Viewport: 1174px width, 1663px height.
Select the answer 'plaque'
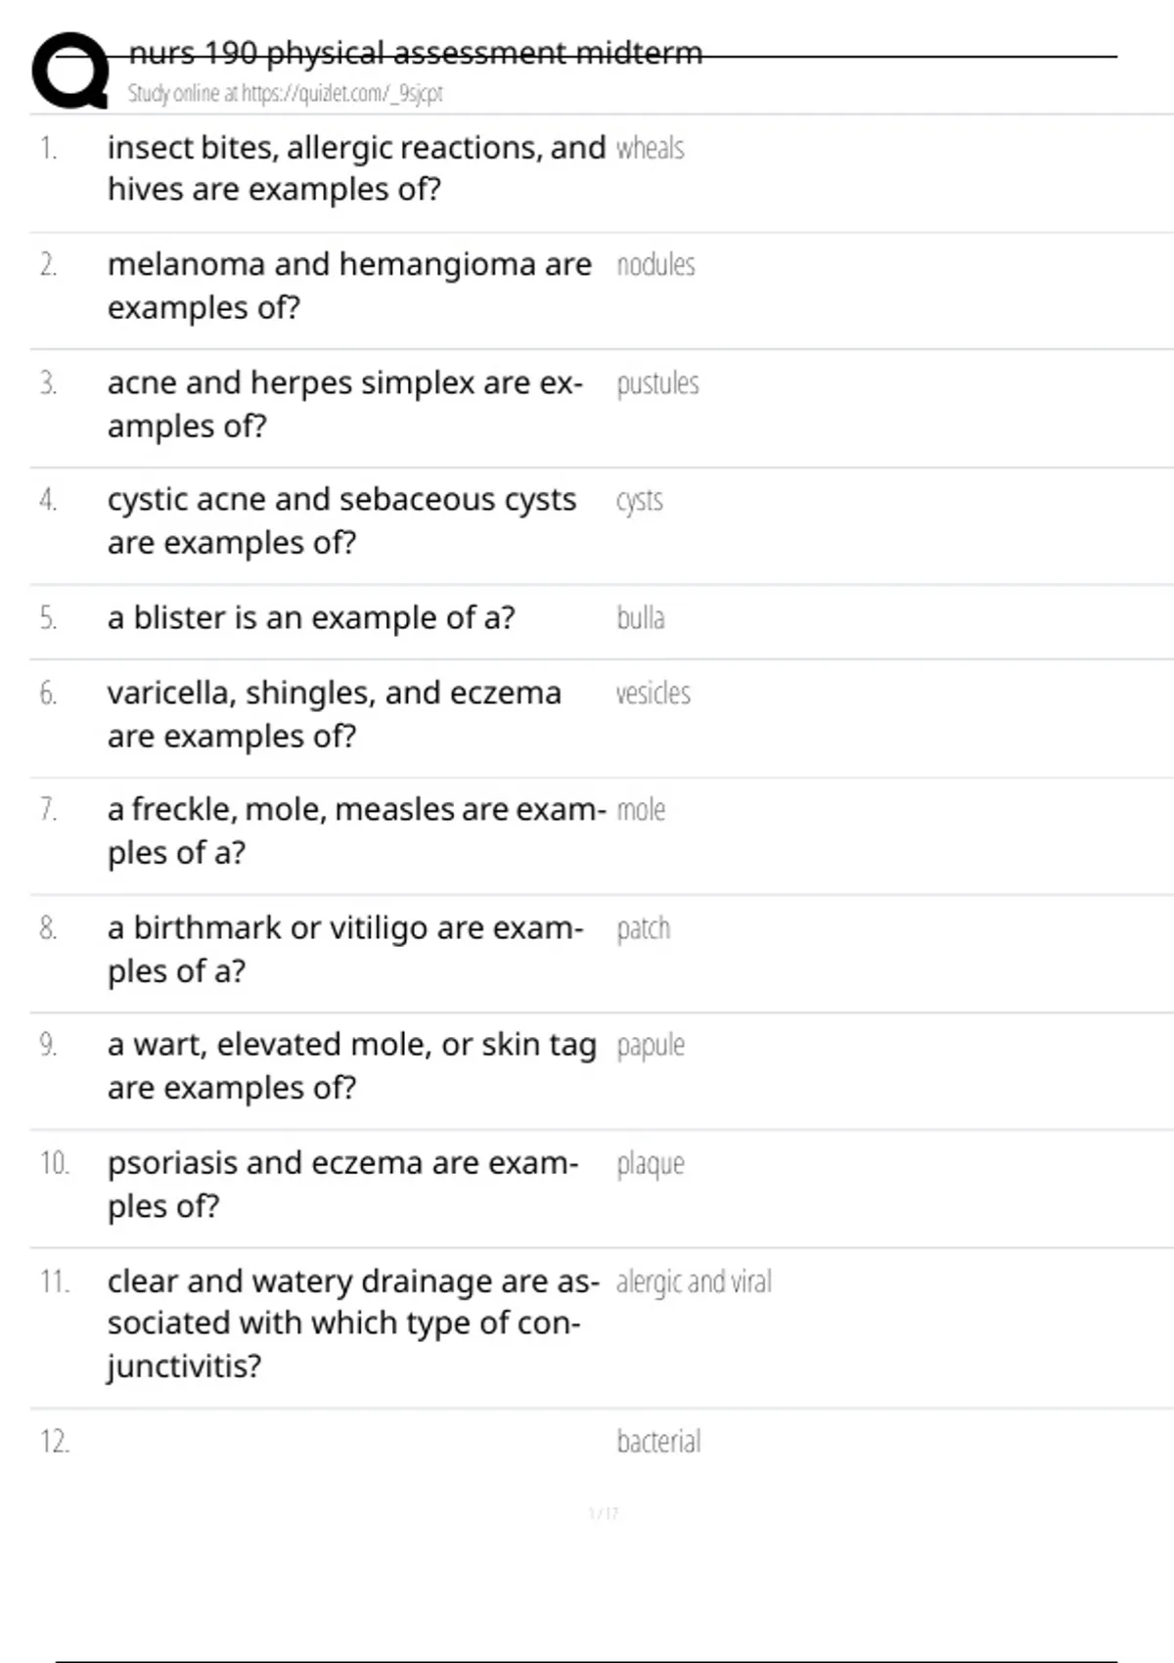[650, 1164]
